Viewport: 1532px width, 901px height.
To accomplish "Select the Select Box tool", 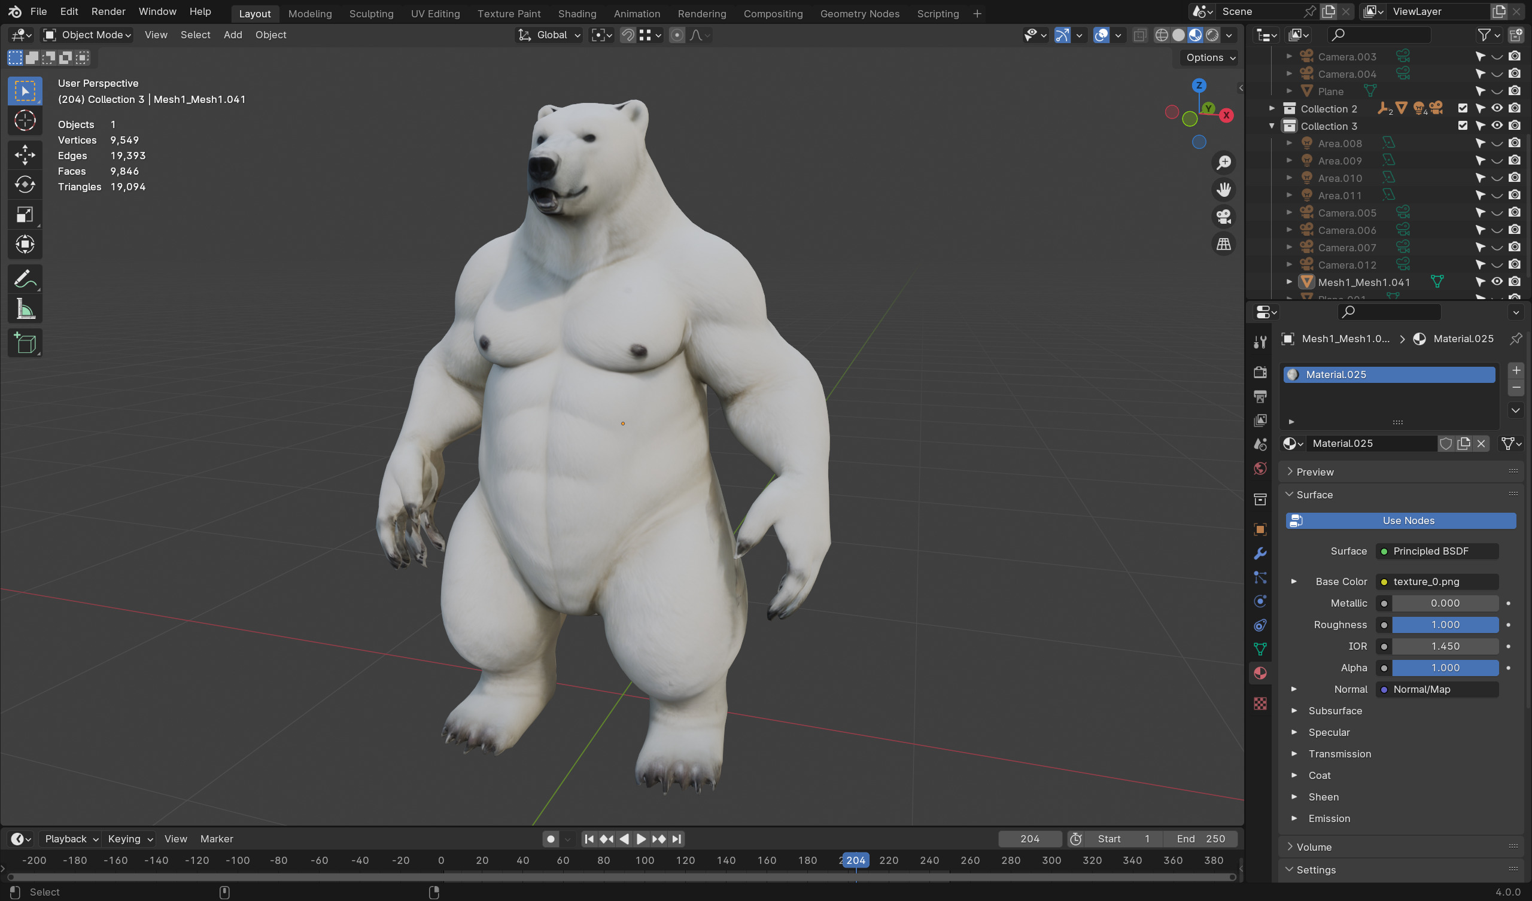I will coord(25,91).
